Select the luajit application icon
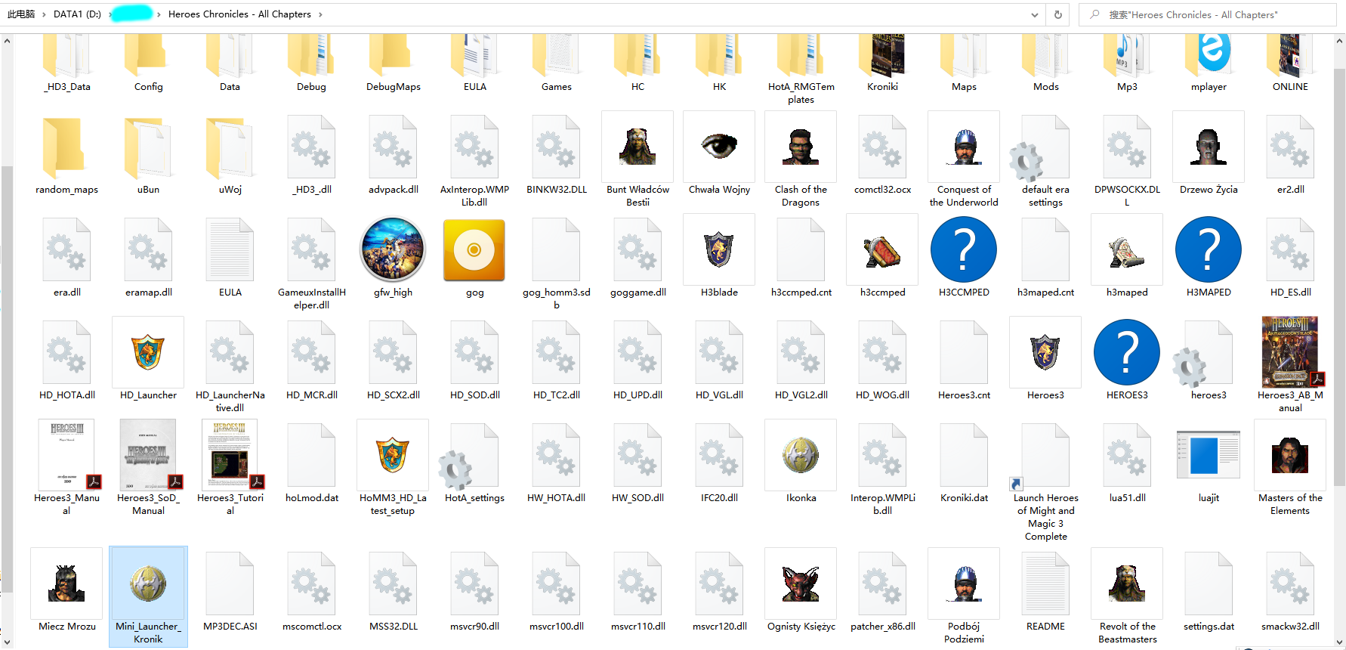The height and width of the screenshot is (650, 1346). [1209, 455]
